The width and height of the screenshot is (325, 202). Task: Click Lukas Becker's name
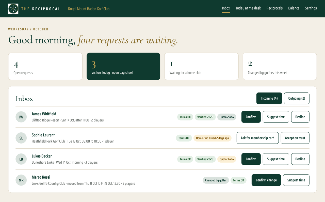coord(42,156)
